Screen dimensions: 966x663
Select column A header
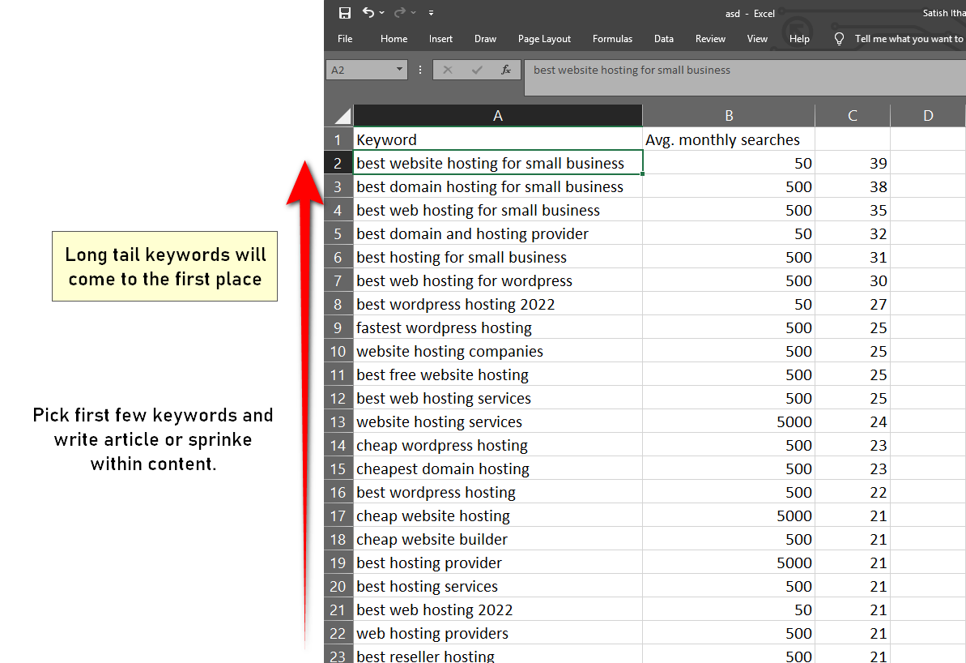(498, 115)
